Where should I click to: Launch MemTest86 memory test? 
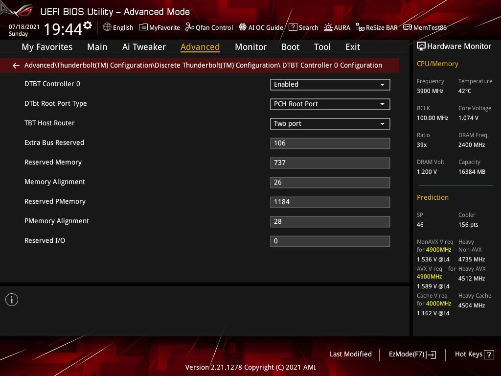click(x=425, y=27)
